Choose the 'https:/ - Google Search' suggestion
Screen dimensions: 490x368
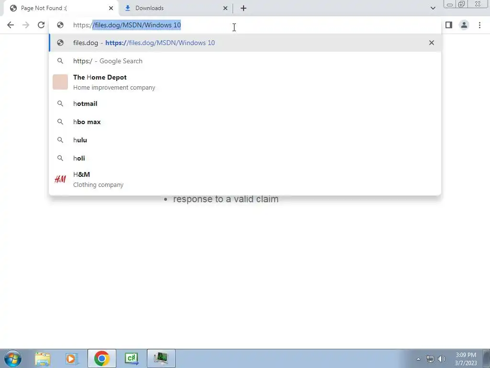pyautogui.click(x=245, y=61)
